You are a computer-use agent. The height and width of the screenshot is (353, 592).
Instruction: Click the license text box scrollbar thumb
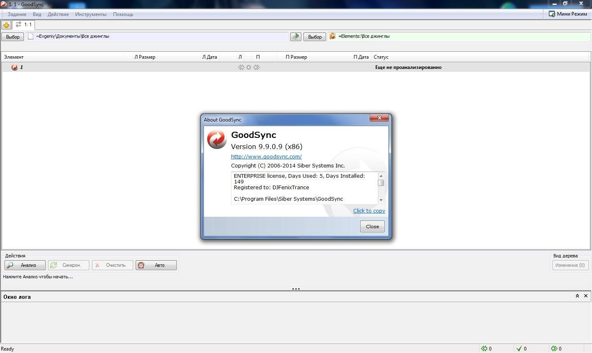381,183
